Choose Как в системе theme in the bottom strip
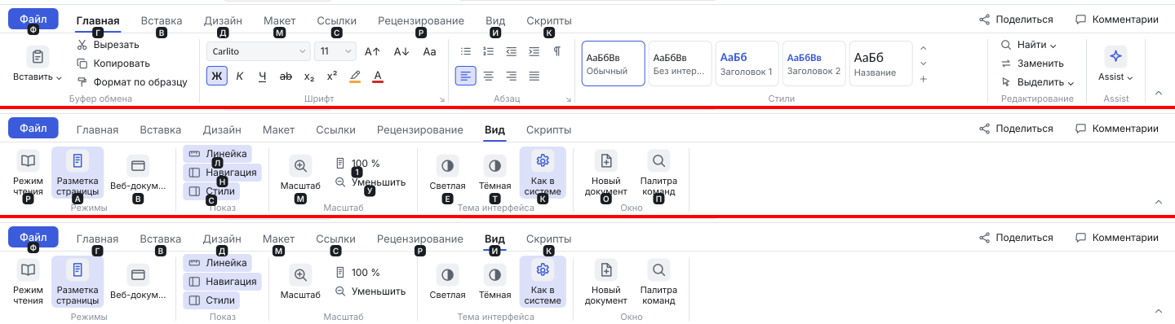Image resolution: width=1175 pixels, height=324 pixels. [x=543, y=282]
